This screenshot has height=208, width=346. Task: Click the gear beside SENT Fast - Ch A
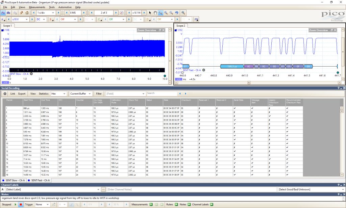pyautogui.click(x=204, y=70)
